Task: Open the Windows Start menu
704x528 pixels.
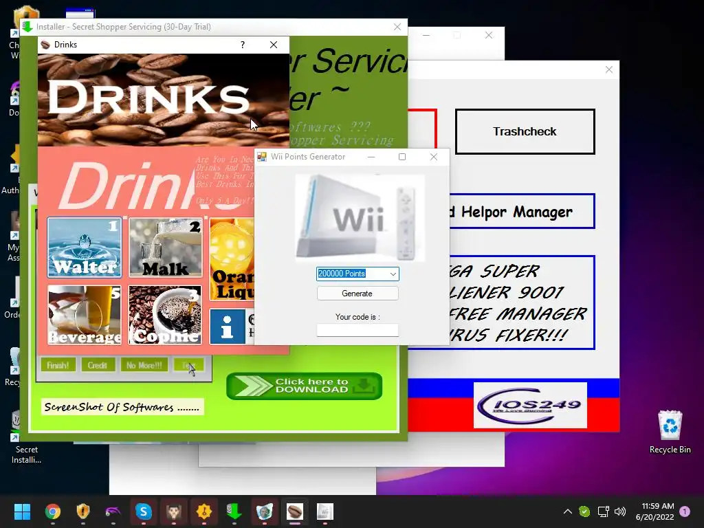Action: [x=22, y=511]
